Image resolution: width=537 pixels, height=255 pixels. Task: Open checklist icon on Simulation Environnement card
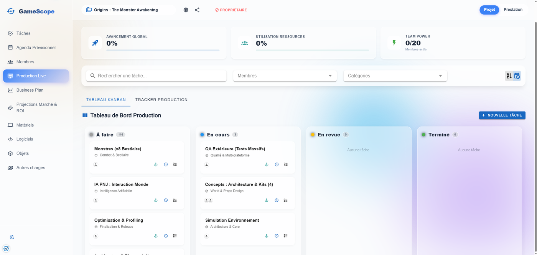(x=286, y=236)
